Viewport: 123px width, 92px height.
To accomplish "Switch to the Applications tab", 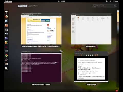I will click(x=33, y=6).
